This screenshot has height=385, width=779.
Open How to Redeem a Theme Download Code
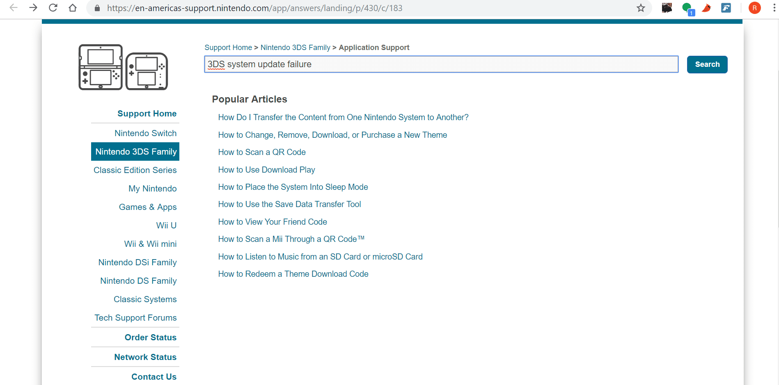coord(293,274)
